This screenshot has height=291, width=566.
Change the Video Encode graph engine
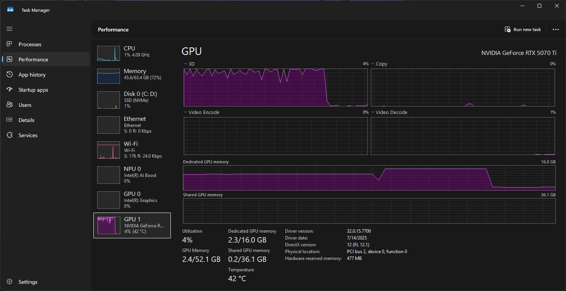coord(185,113)
